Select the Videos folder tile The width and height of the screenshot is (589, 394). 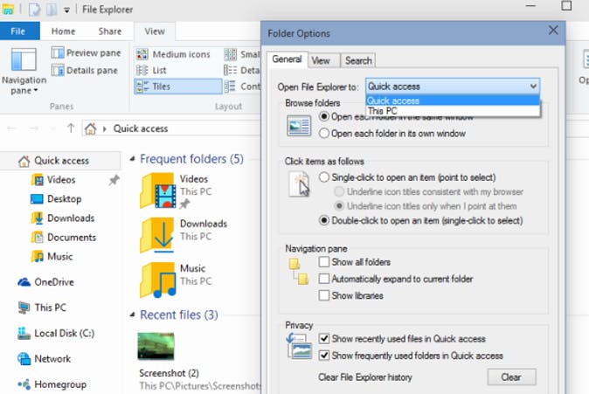coord(177,190)
